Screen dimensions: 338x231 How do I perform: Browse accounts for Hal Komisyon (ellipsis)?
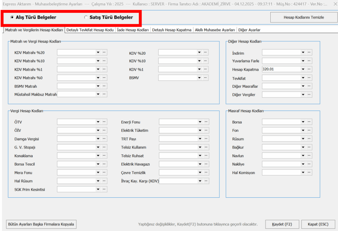click(x=309, y=172)
